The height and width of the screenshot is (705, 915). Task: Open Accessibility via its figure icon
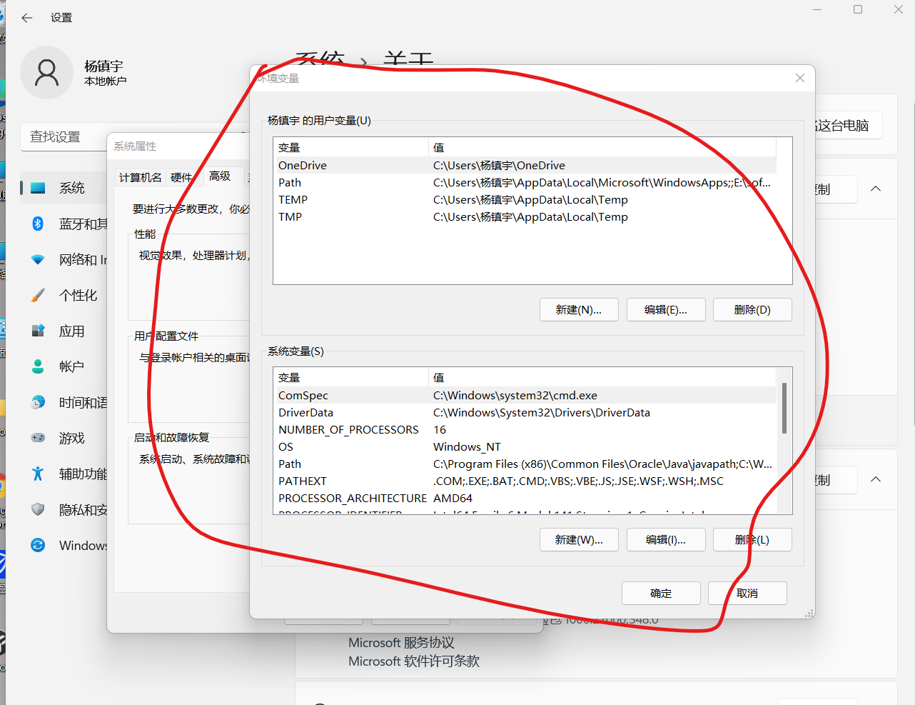pos(38,474)
